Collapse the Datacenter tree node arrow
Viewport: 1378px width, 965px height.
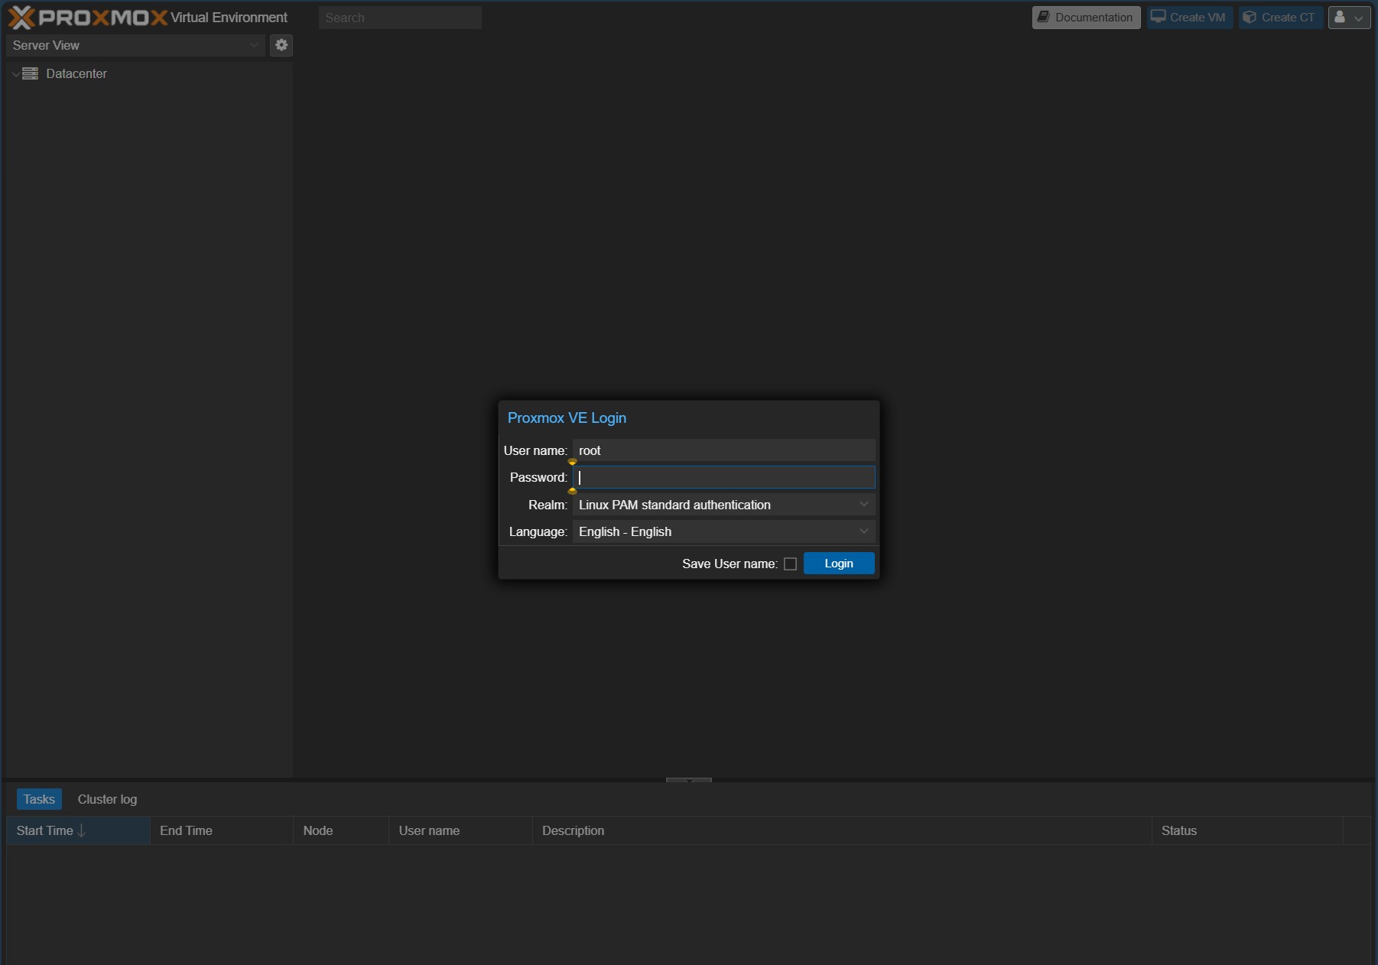(x=15, y=74)
